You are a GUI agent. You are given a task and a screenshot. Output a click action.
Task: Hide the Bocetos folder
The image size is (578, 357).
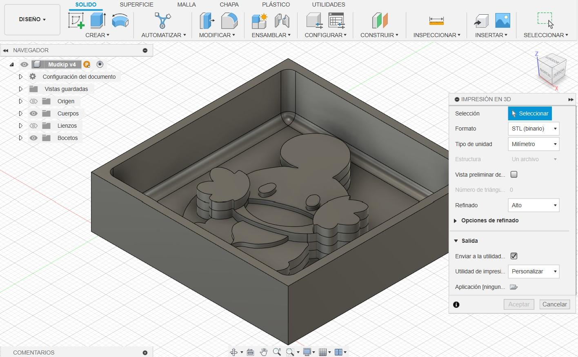(33, 138)
